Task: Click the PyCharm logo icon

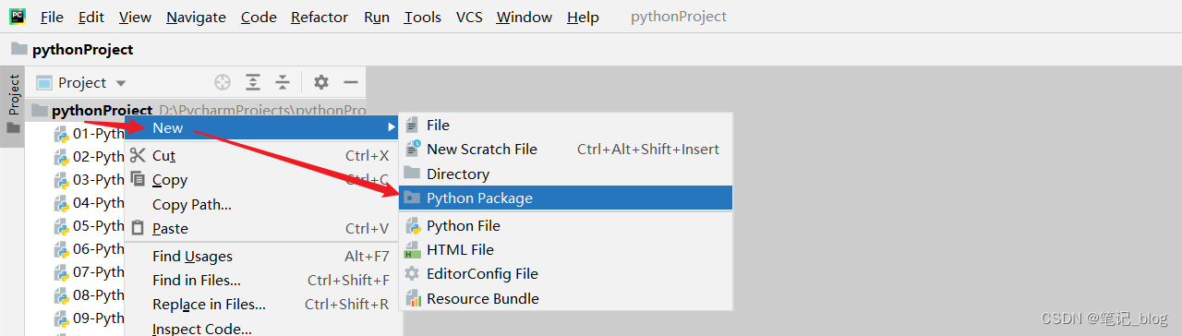Action: click(18, 16)
